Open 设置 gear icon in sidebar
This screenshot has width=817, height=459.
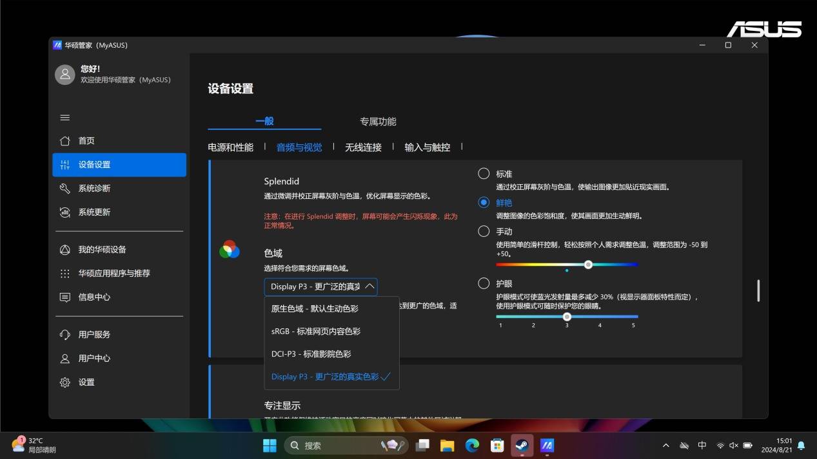click(64, 382)
